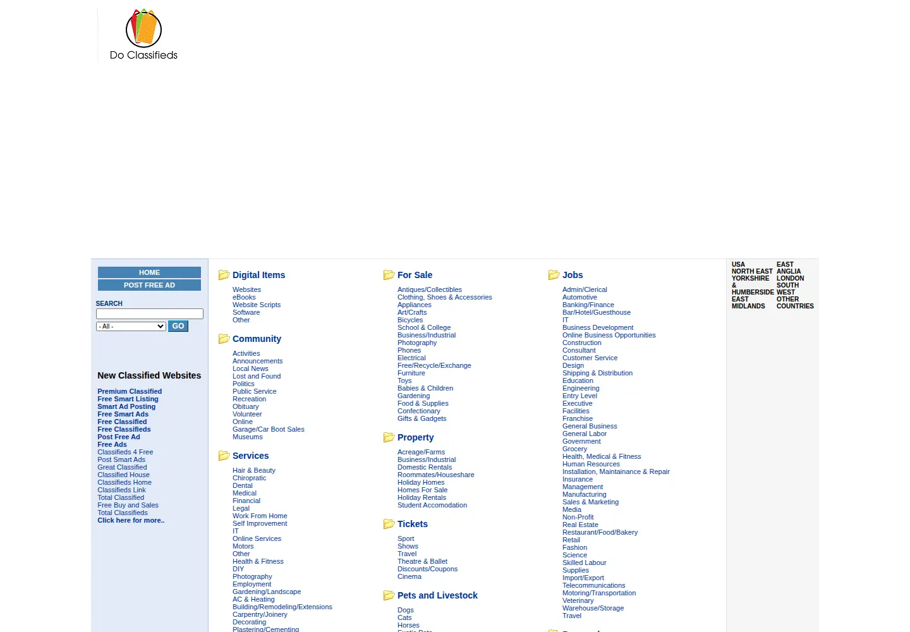Open the For Sale category heading
Viewport: 910px width, 632px height.
415,275
